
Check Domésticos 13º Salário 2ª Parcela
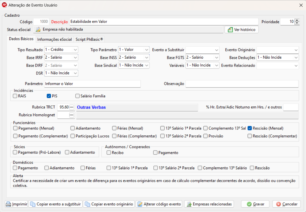tap(155, 168)
